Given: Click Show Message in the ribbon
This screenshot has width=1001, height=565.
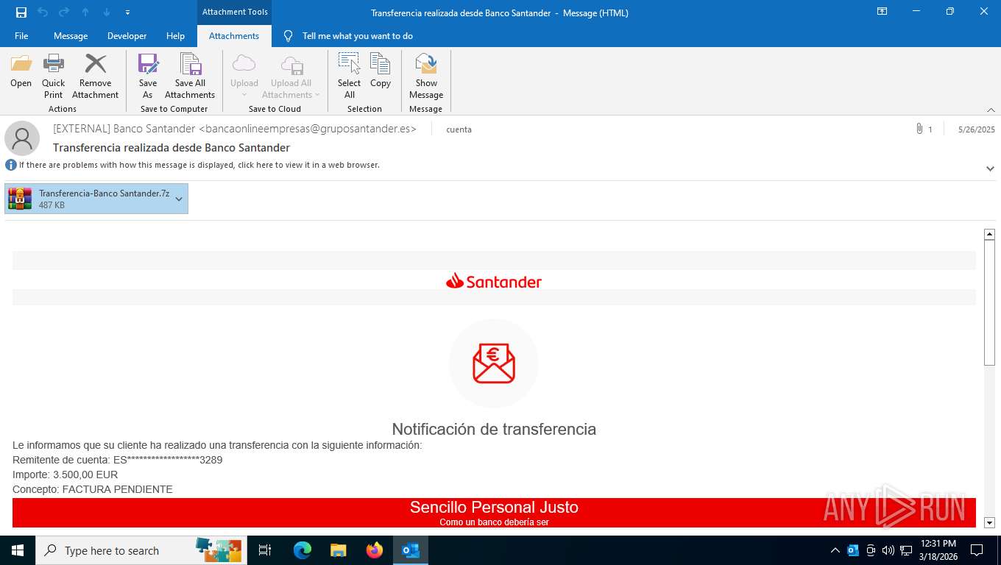Looking at the screenshot, I should click(x=426, y=76).
